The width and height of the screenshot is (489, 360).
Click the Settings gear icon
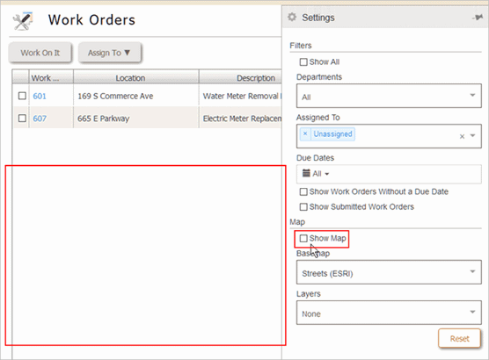292,18
